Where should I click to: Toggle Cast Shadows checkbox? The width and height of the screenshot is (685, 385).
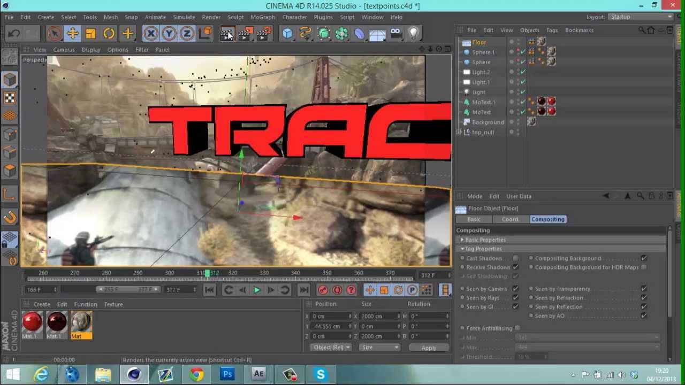pos(515,258)
